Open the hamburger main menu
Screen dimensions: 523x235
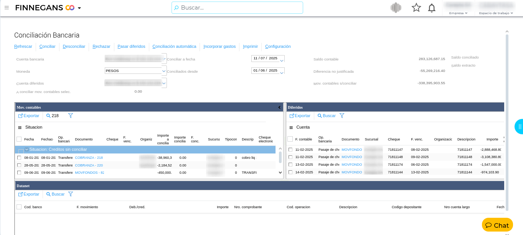click(x=7, y=8)
